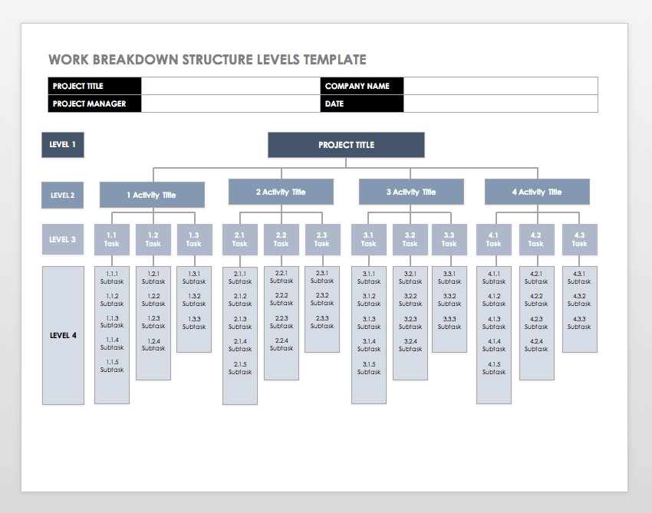This screenshot has width=652, height=513.
Task: Select the 1.1.5 Subtask cell
Action: [112, 365]
